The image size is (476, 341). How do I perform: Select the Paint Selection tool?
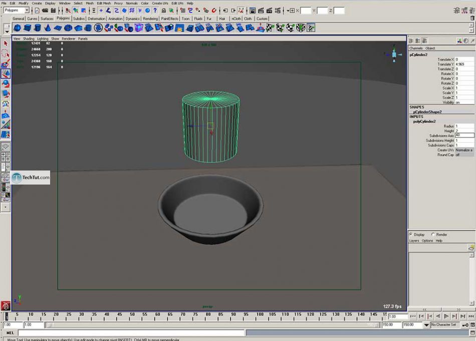point(6,64)
